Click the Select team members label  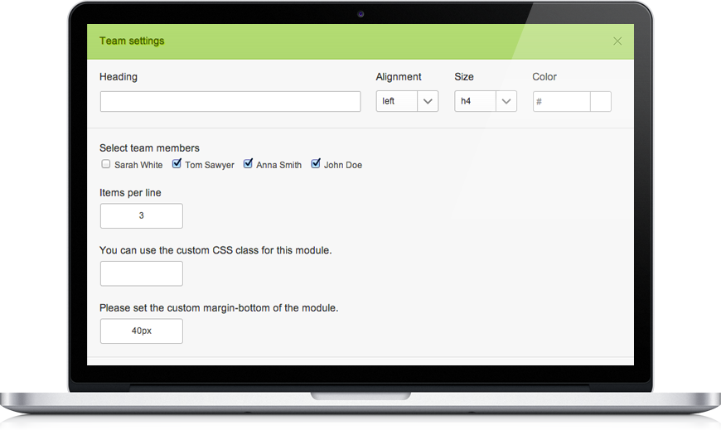(x=149, y=148)
